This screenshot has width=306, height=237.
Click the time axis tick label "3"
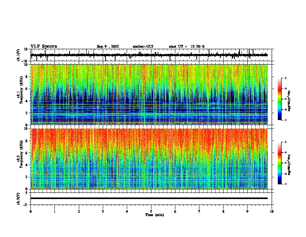click(x=103, y=211)
